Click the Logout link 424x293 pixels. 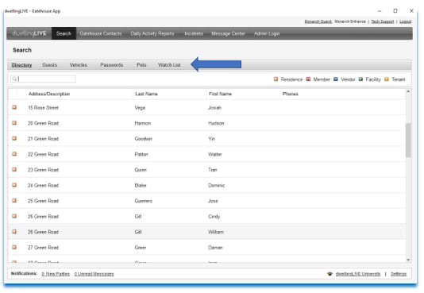coord(406,21)
